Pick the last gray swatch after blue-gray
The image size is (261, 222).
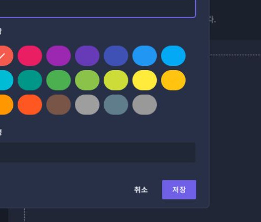coord(144,105)
